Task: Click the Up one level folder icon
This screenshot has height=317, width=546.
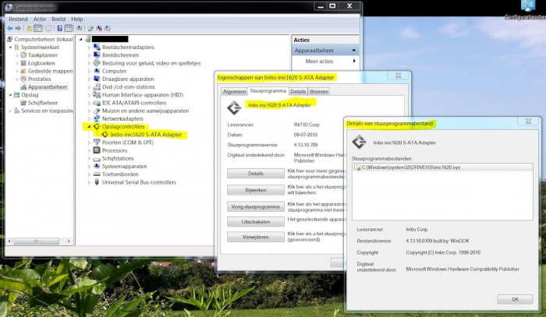Action: coord(30,29)
